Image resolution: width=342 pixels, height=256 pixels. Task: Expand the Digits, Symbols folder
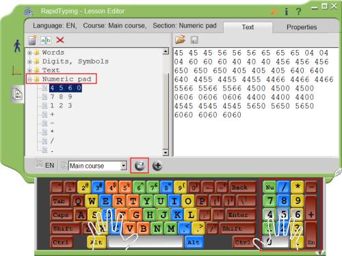pos(29,62)
